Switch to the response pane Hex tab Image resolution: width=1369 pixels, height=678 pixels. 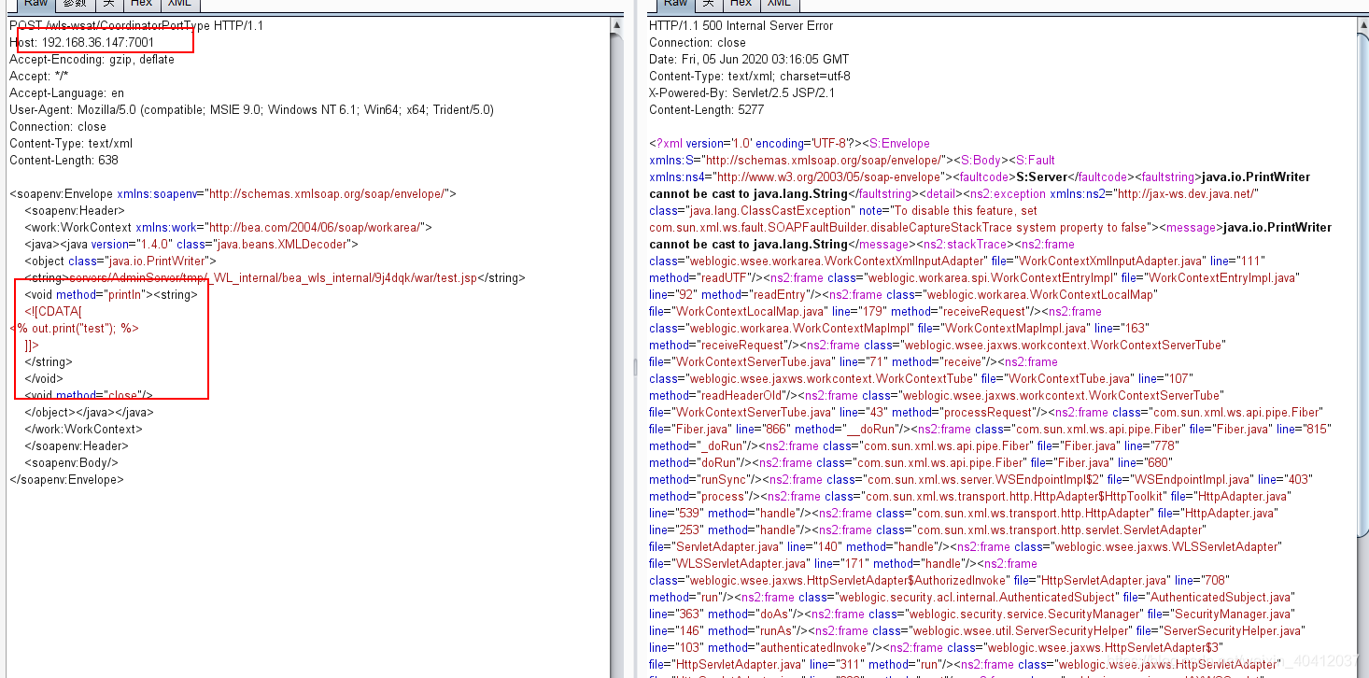tap(741, 4)
